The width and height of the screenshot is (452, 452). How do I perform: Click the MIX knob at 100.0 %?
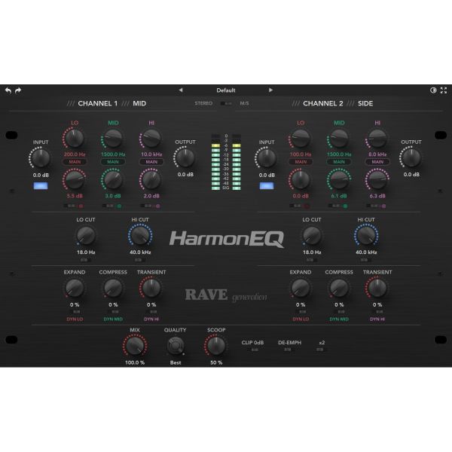tap(135, 346)
